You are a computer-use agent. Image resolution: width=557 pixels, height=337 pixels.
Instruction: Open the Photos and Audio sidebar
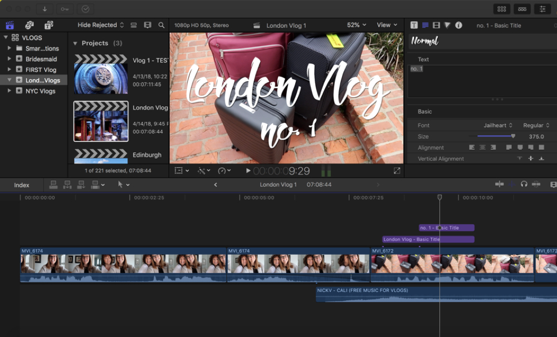[x=30, y=25]
